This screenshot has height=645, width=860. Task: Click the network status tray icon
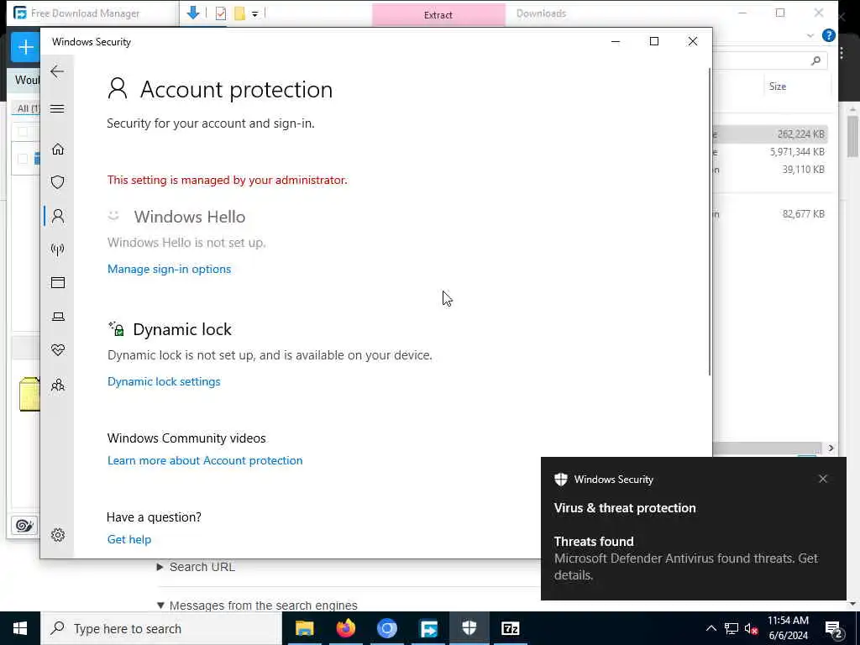(x=732, y=628)
